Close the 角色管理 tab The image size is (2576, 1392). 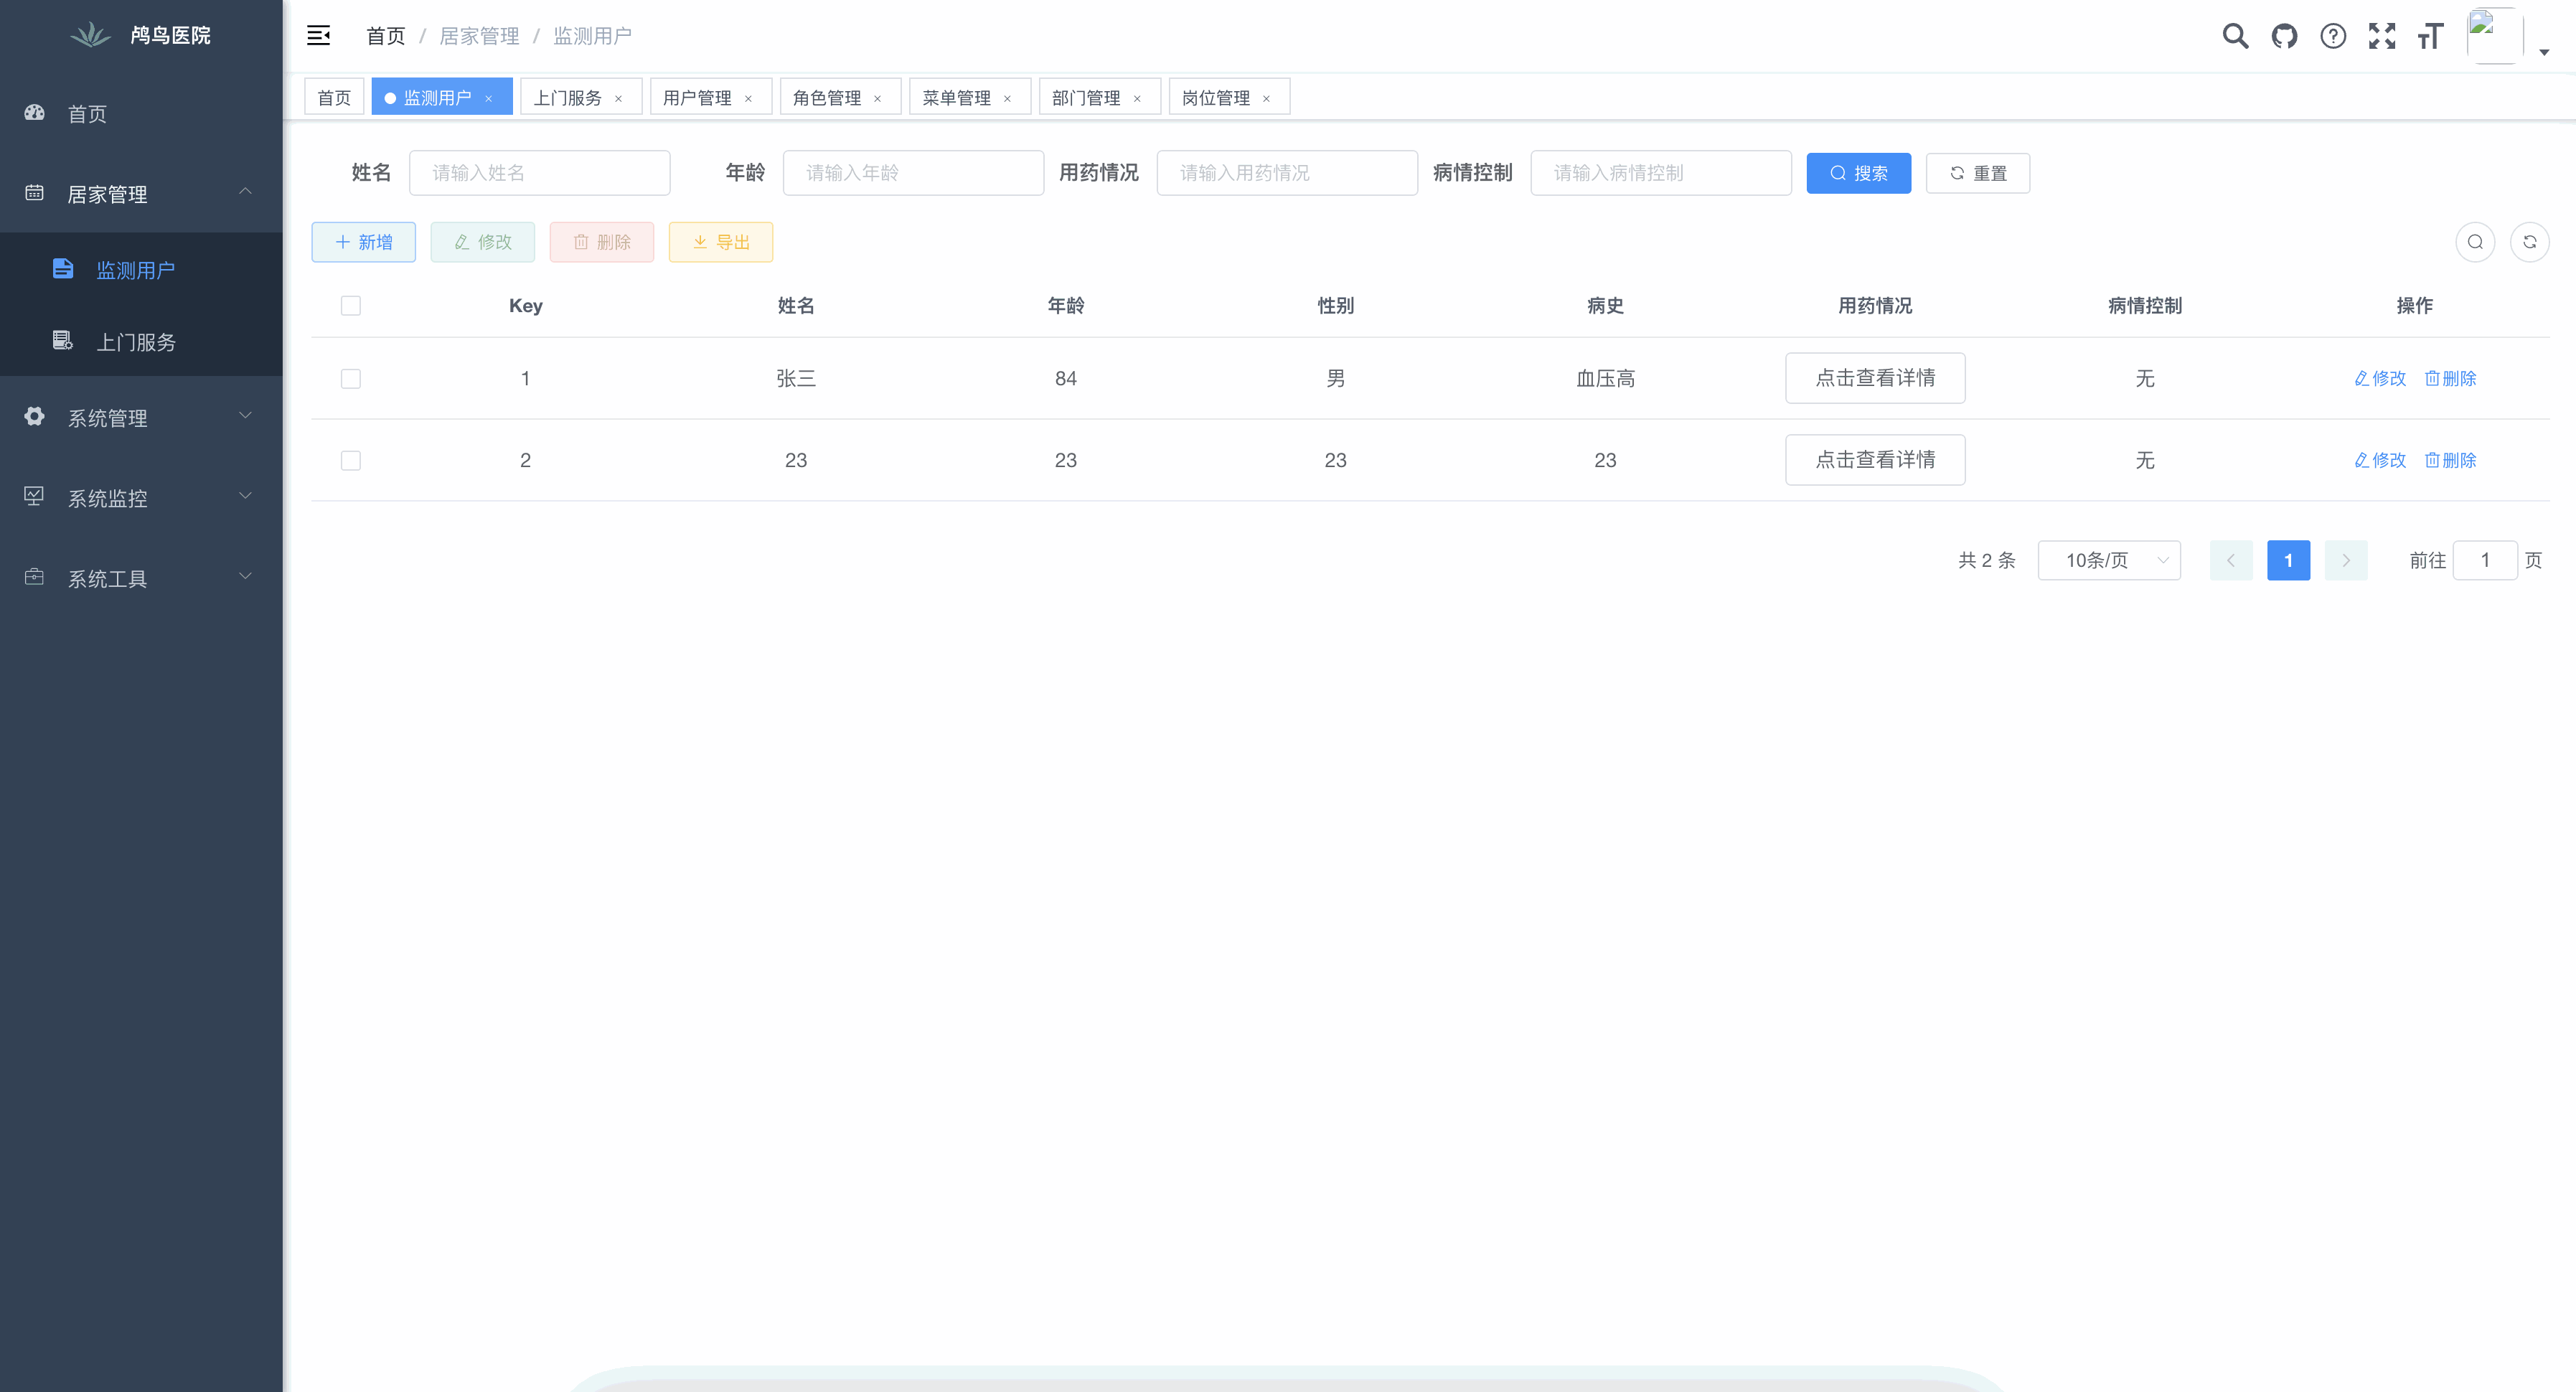pos(877,98)
